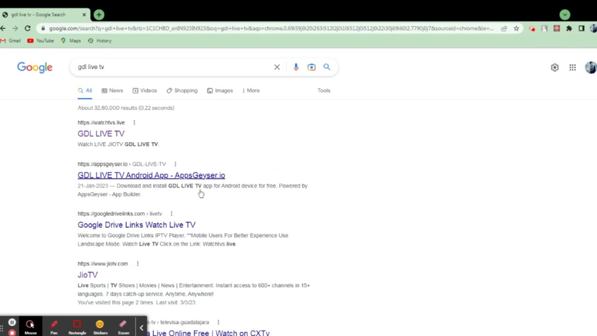
Task: Reload the page with the refresh icon
Action: (x=28, y=28)
